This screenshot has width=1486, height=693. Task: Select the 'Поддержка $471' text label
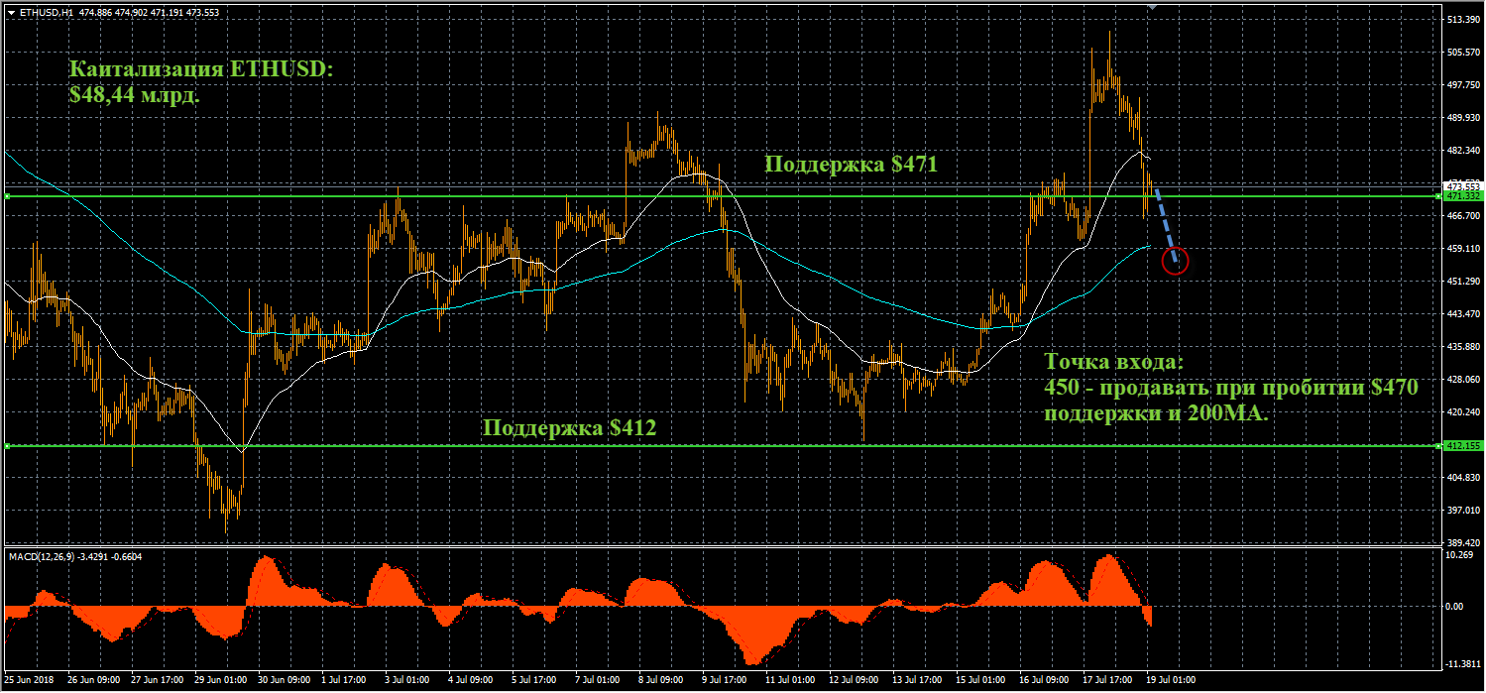tap(852, 166)
